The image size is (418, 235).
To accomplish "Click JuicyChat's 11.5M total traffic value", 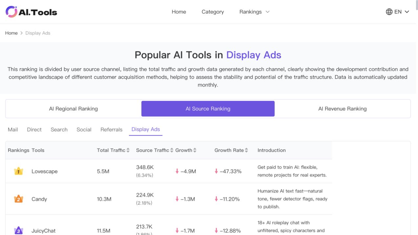I will [104, 231].
